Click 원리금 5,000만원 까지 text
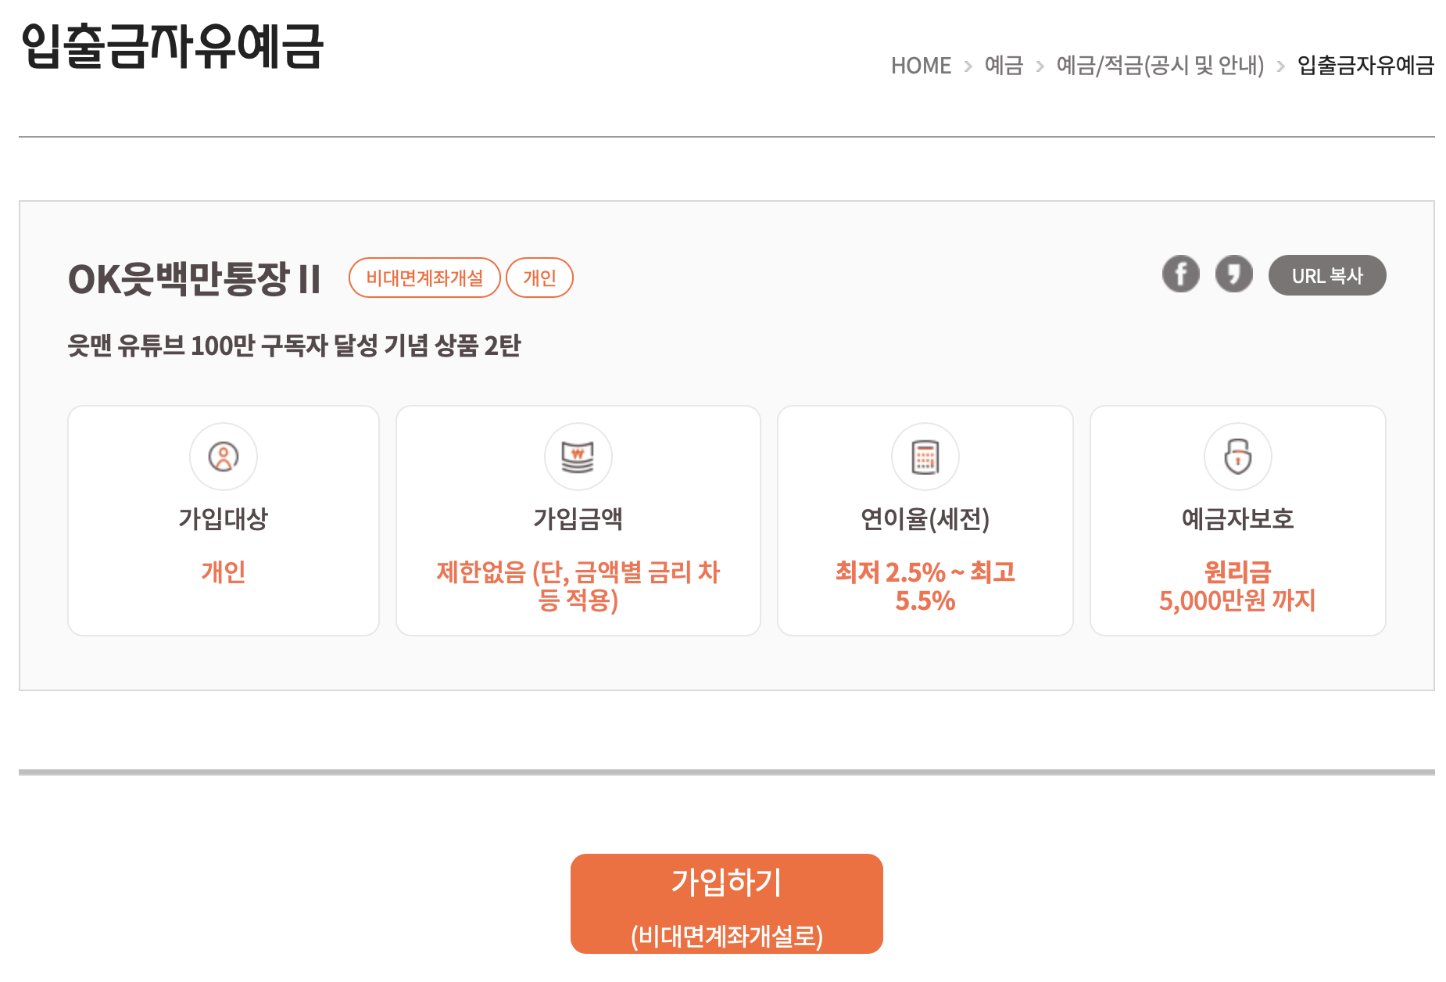The height and width of the screenshot is (982, 1446). (1238, 586)
